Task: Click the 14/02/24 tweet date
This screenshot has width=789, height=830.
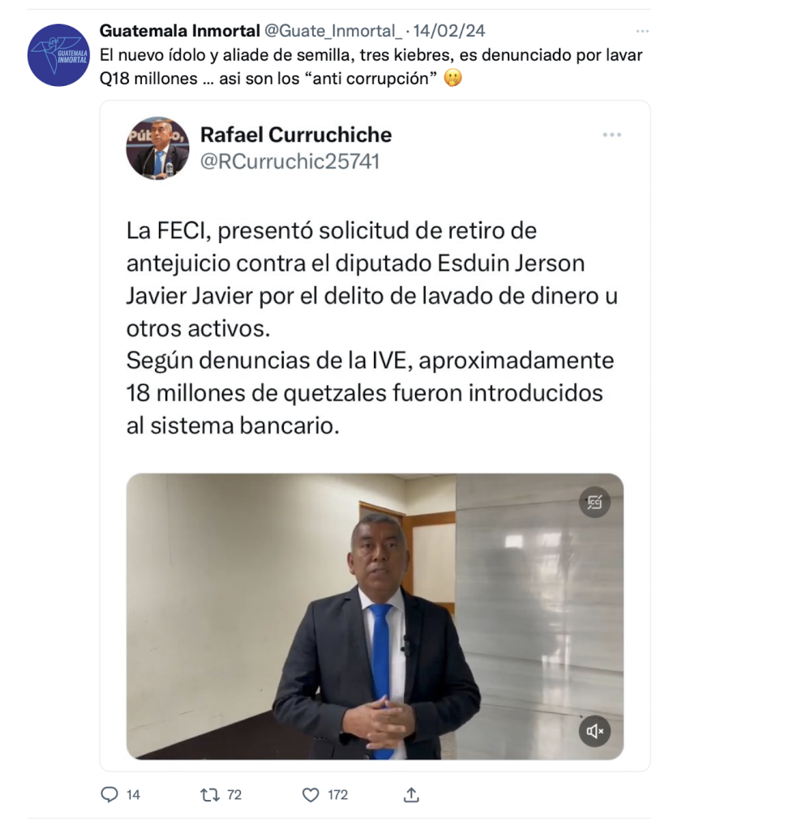Action: (x=449, y=31)
